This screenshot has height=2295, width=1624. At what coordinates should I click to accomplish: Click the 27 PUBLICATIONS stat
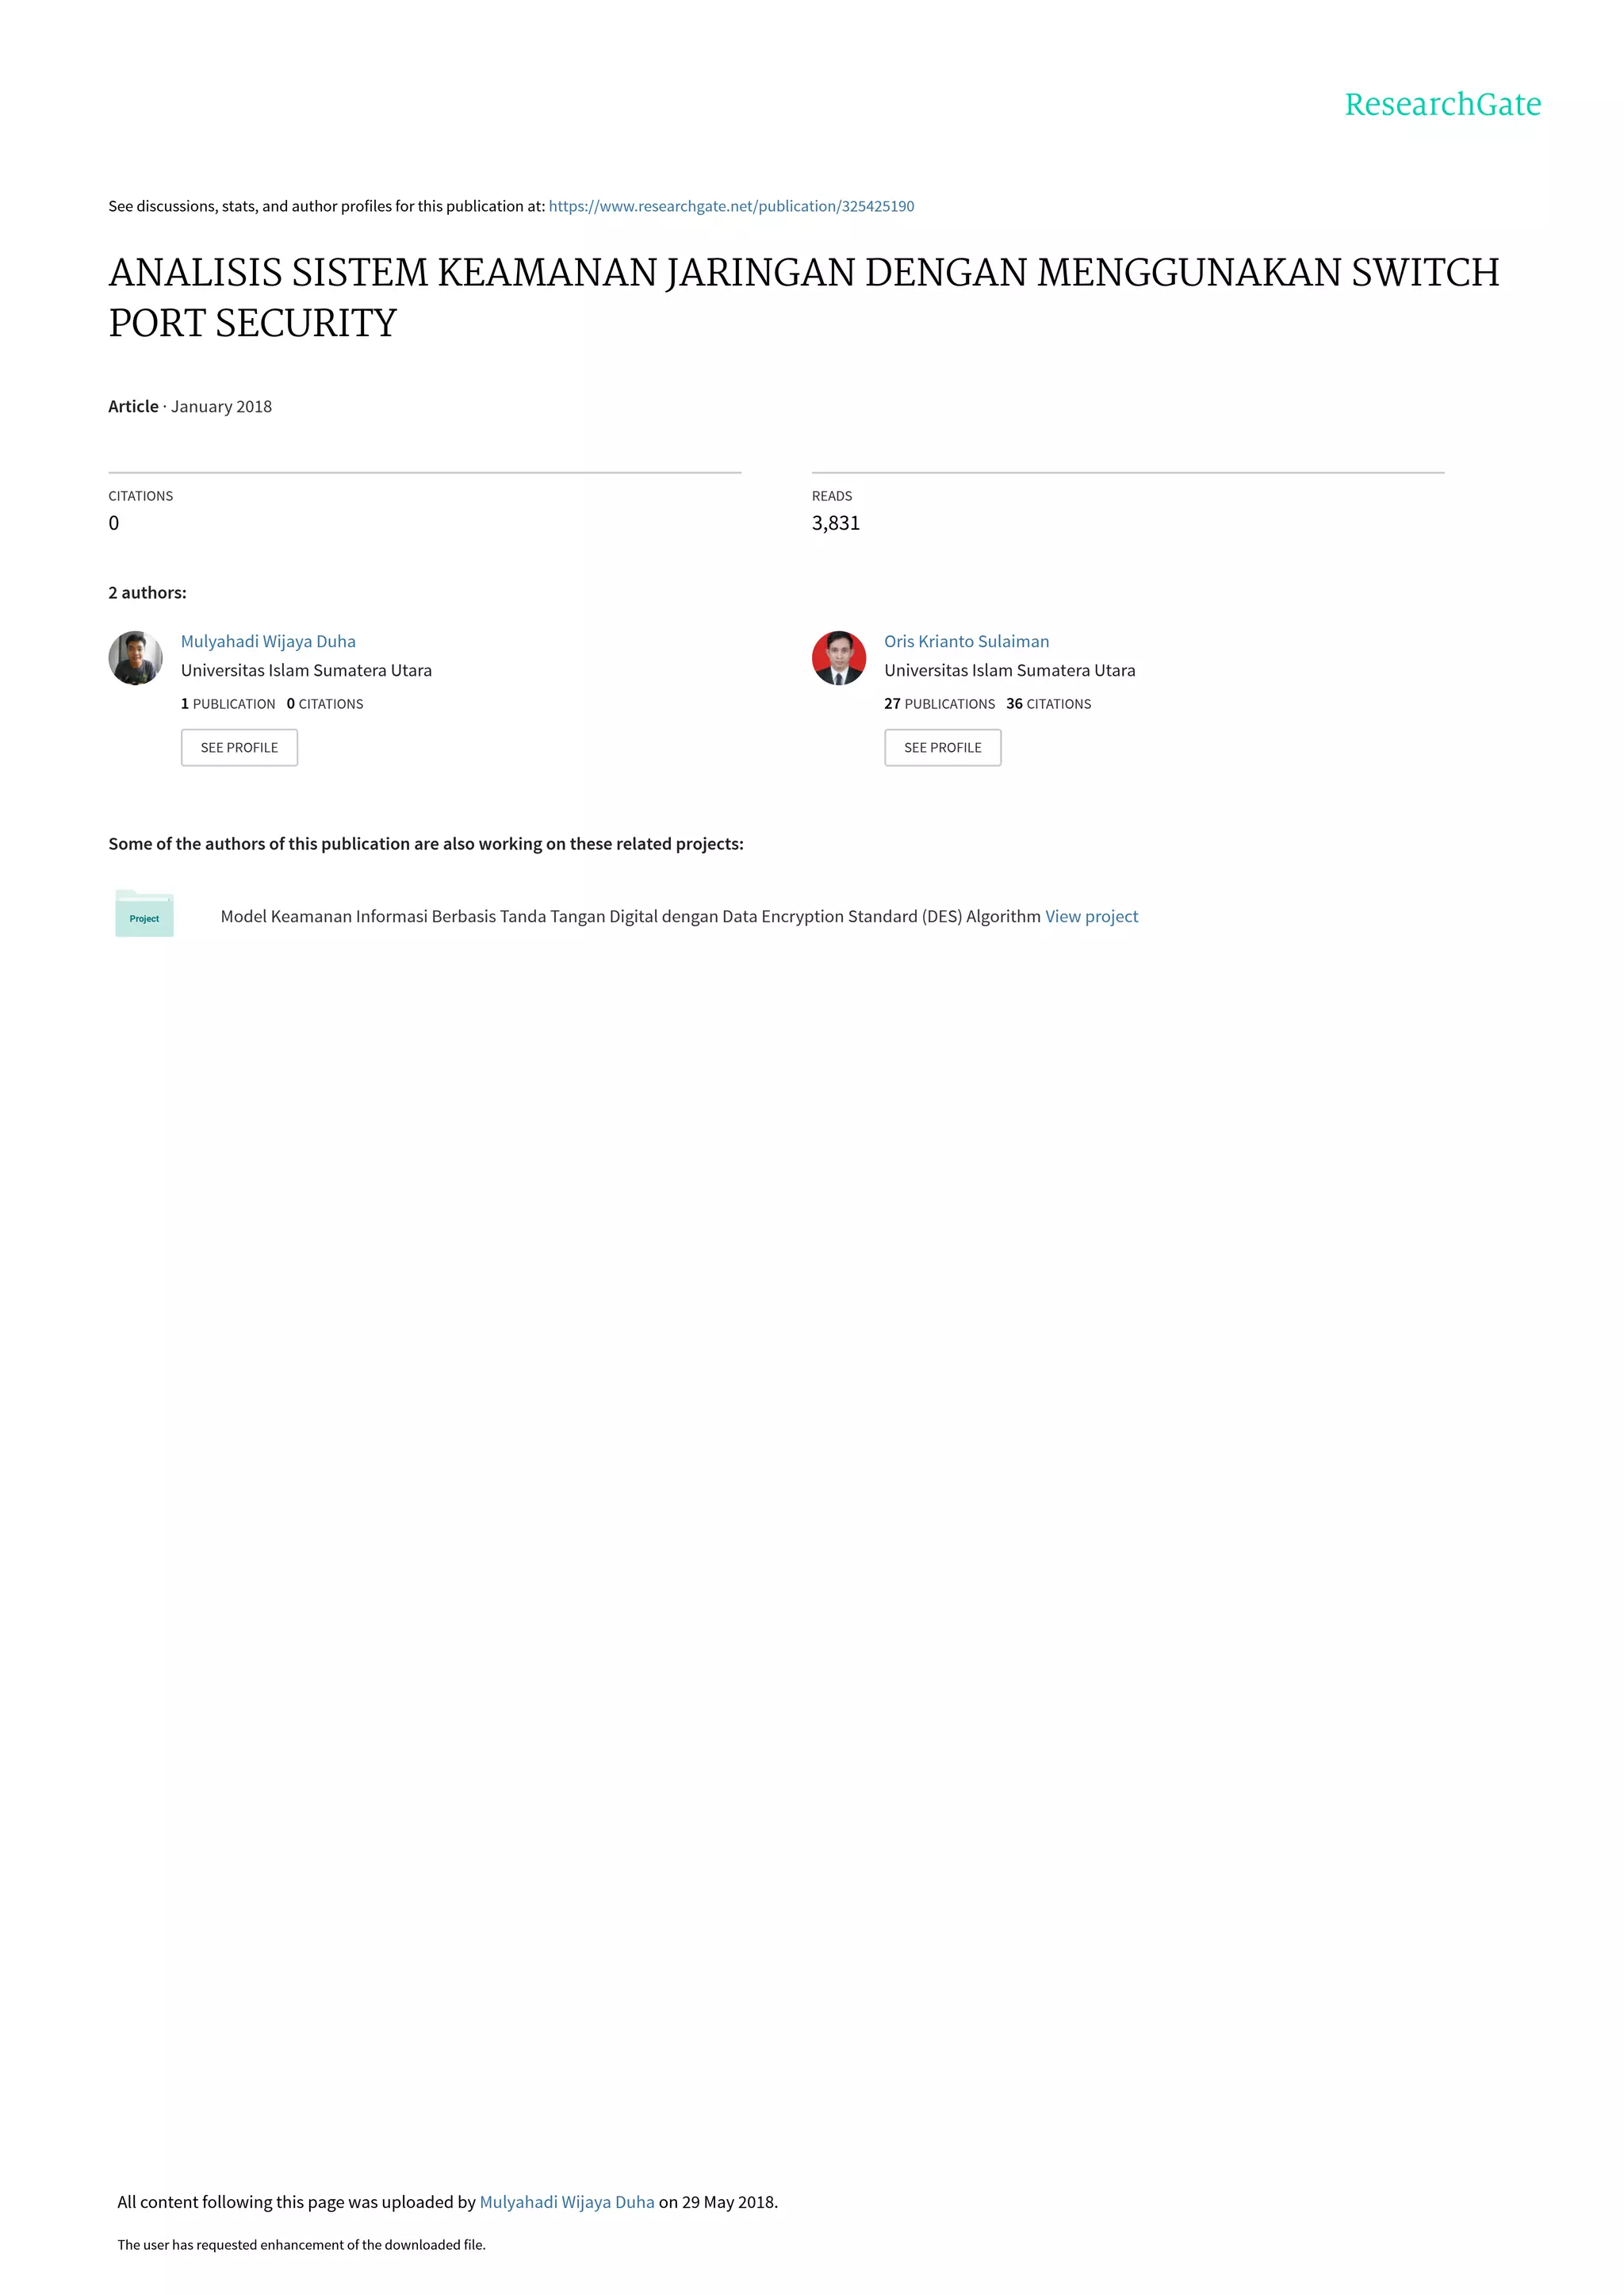click(939, 704)
